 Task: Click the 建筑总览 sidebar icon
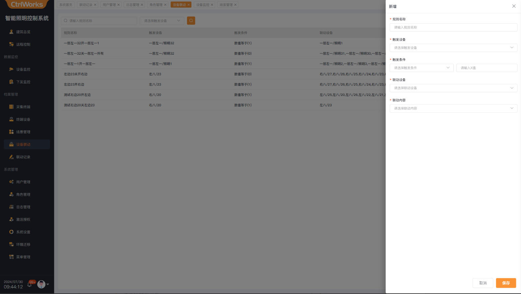click(11, 32)
